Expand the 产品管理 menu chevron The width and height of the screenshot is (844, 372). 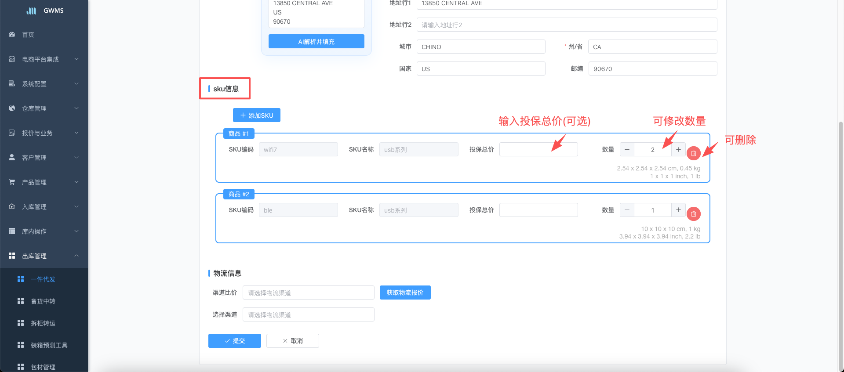click(x=76, y=182)
